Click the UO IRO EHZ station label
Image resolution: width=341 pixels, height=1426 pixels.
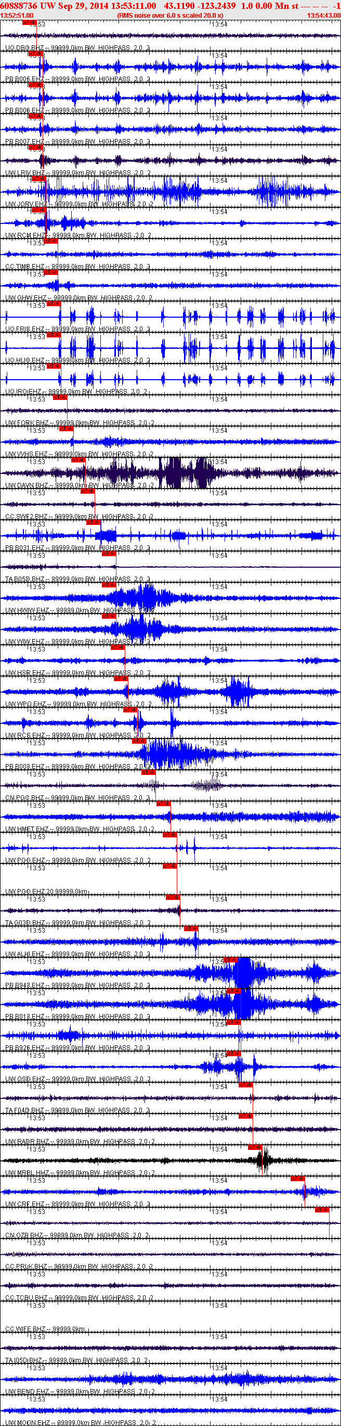point(76,392)
